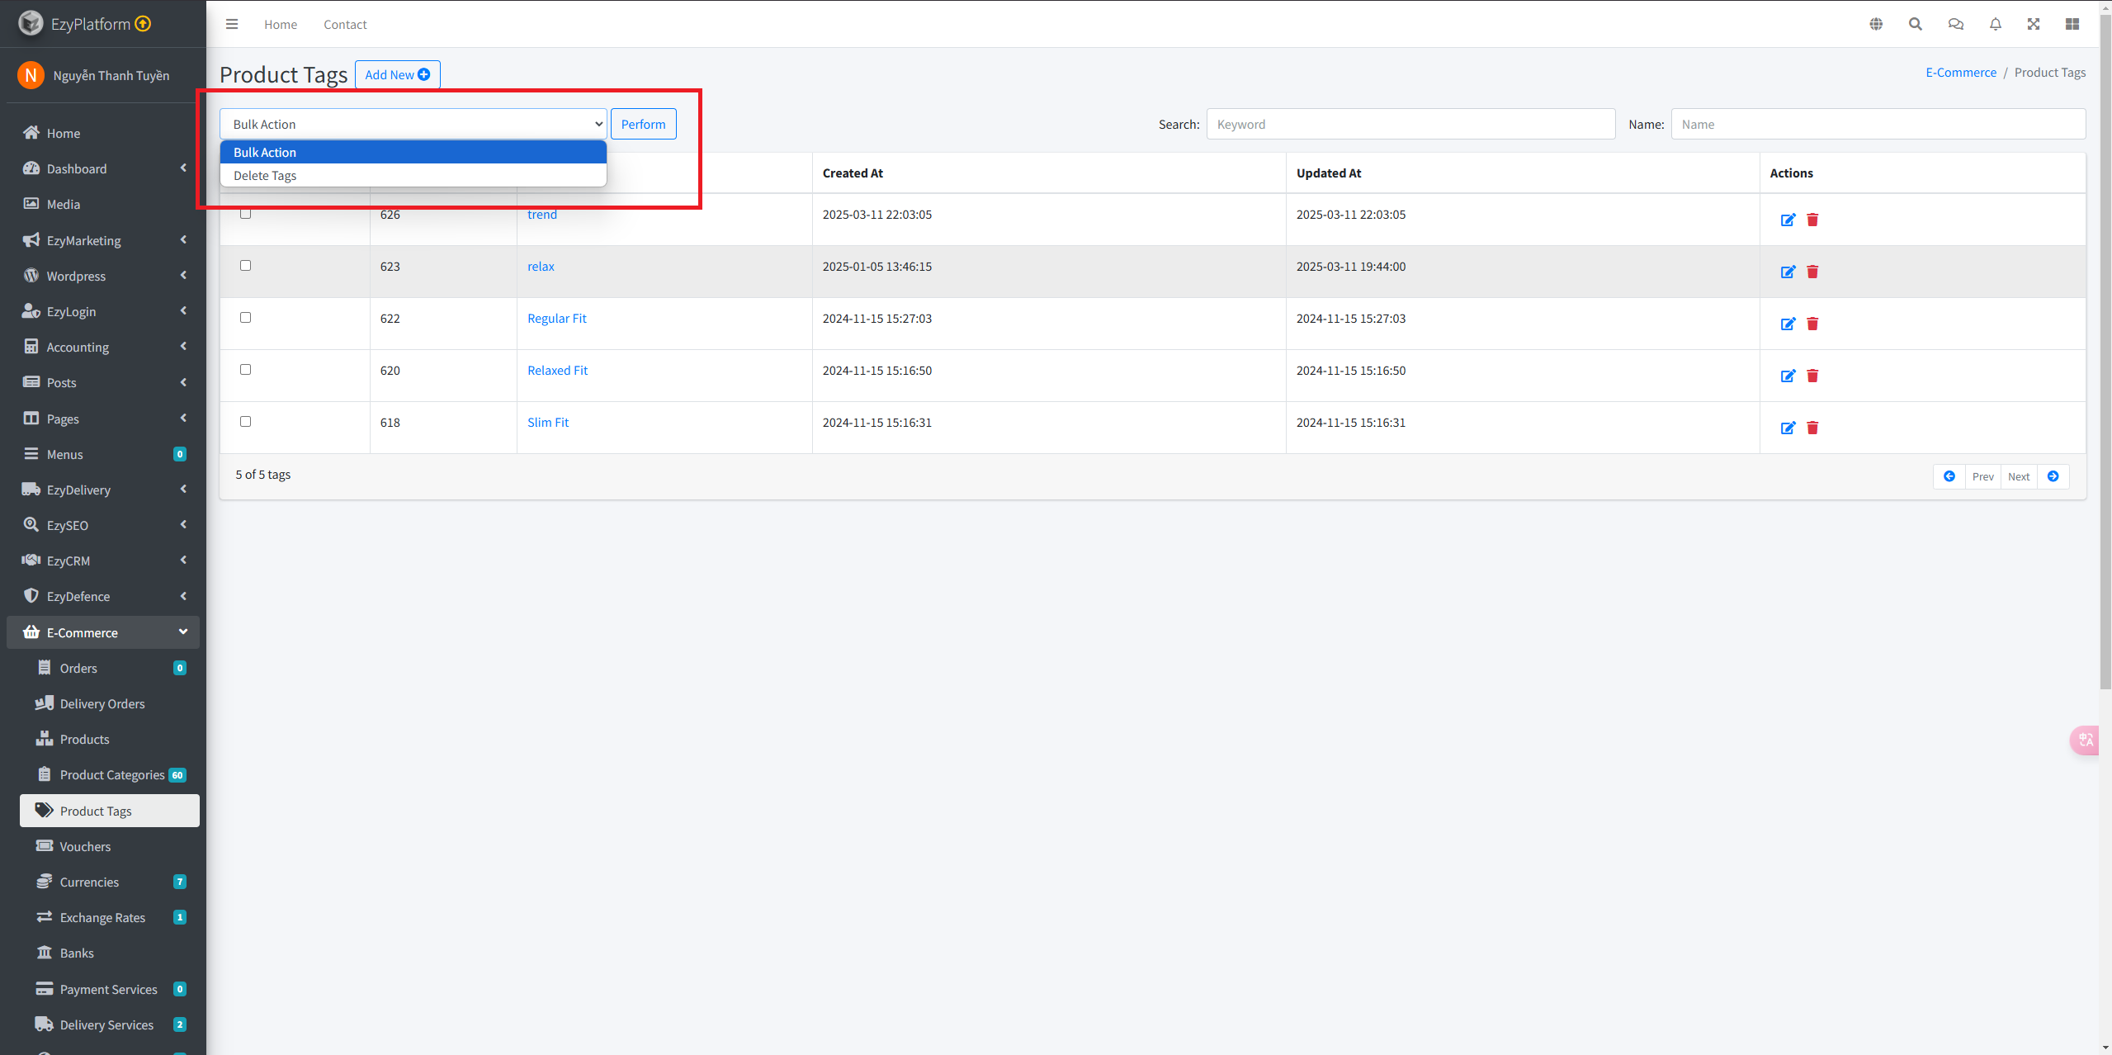Go to next page arrow icon
Image resolution: width=2112 pixels, height=1055 pixels.
click(x=2053, y=476)
